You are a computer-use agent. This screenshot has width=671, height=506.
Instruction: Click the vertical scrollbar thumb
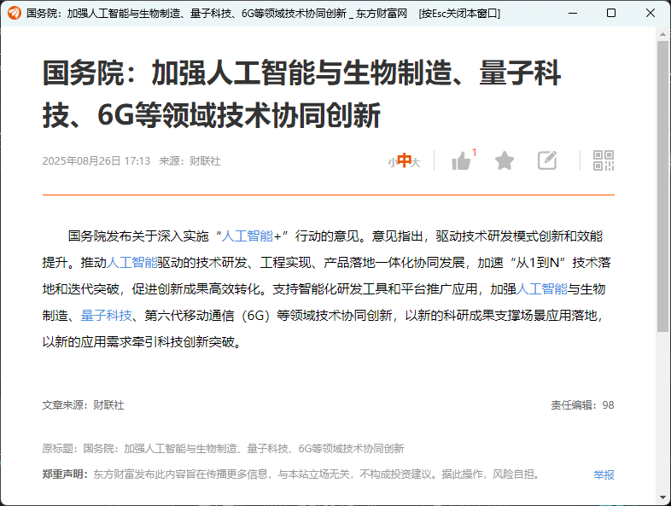[x=662, y=186]
